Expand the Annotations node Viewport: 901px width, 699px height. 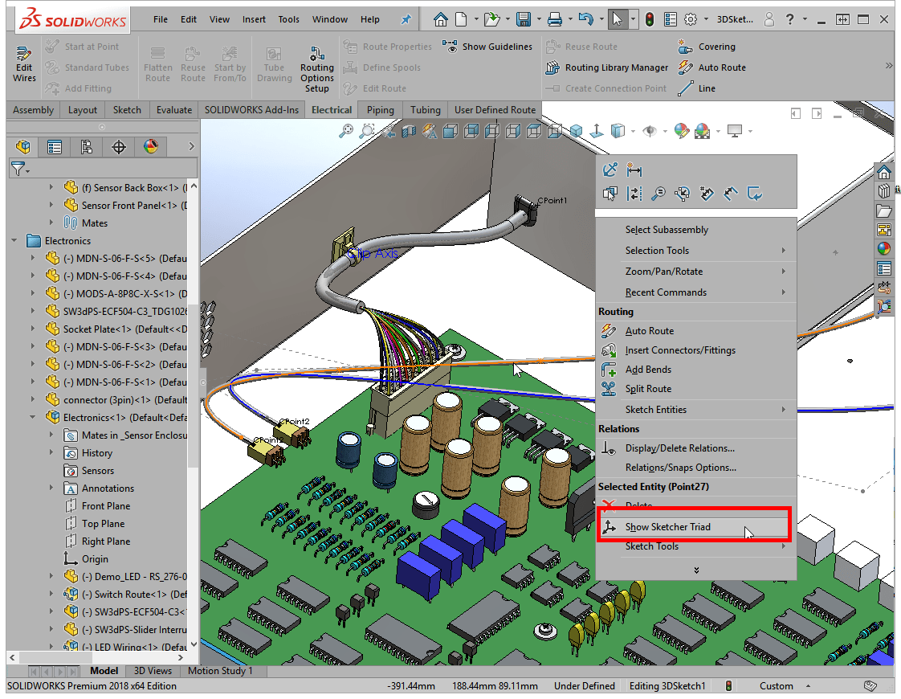coord(51,488)
